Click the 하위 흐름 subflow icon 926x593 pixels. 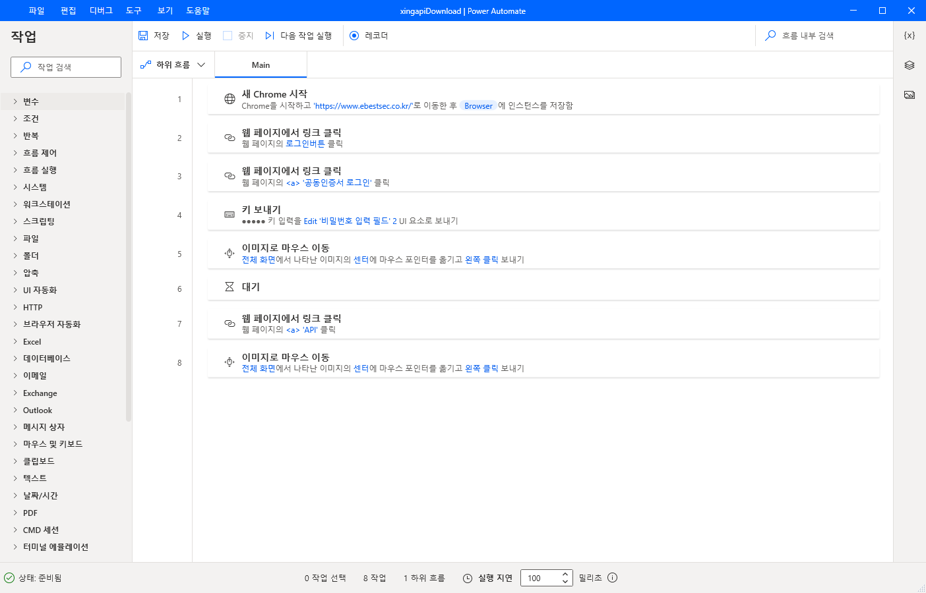[146, 65]
